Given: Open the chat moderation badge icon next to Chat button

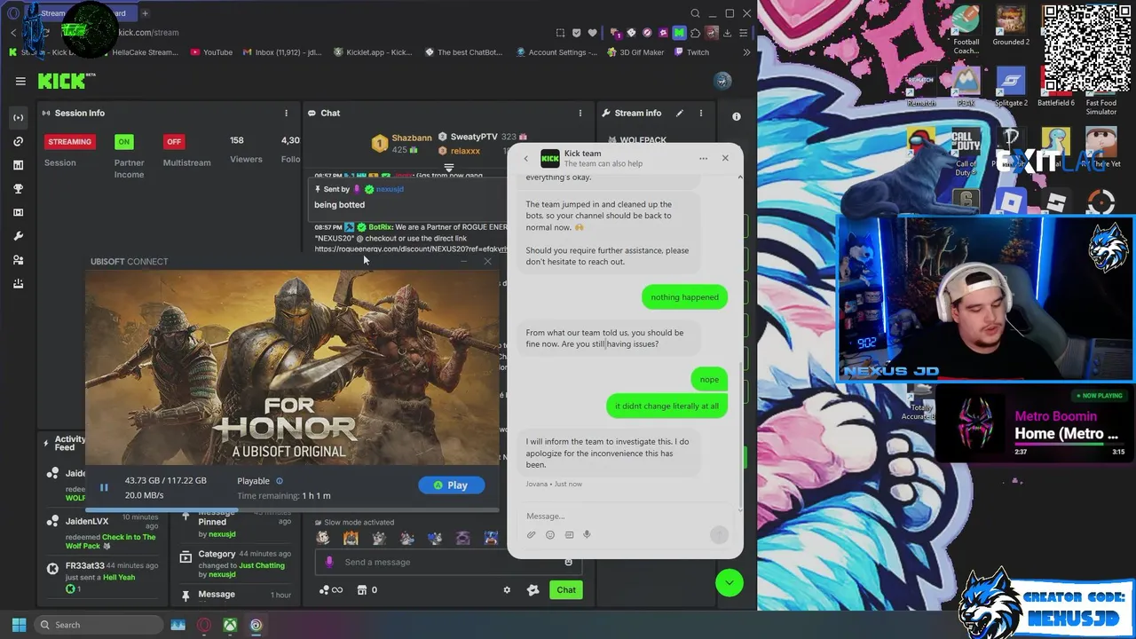Looking at the screenshot, I should point(532,590).
